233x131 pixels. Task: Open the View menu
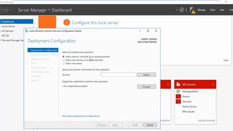(x=222, y=10)
